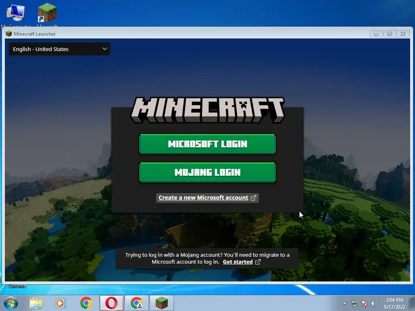Click external-link icon beside Create account
415x311 pixels.
click(x=253, y=198)
